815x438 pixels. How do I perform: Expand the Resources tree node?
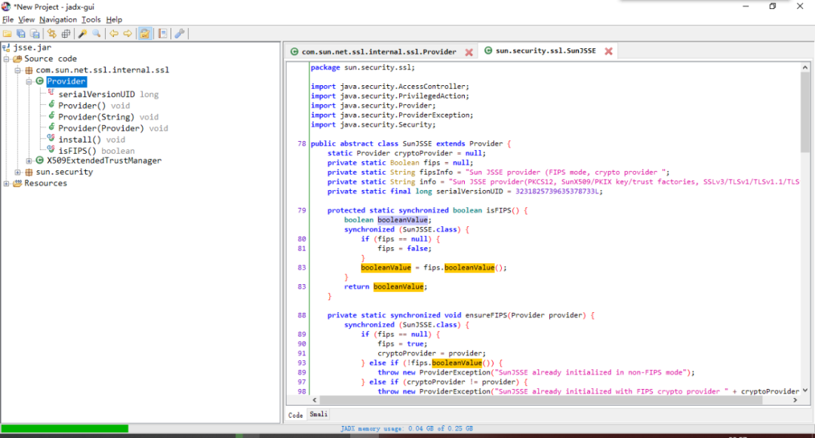coord(6,183)
